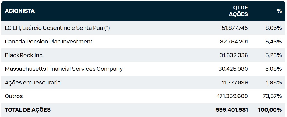This screenshot has height=117, width=287.
Task: Click the share count 471.359.600
Action: pos(232,96)
